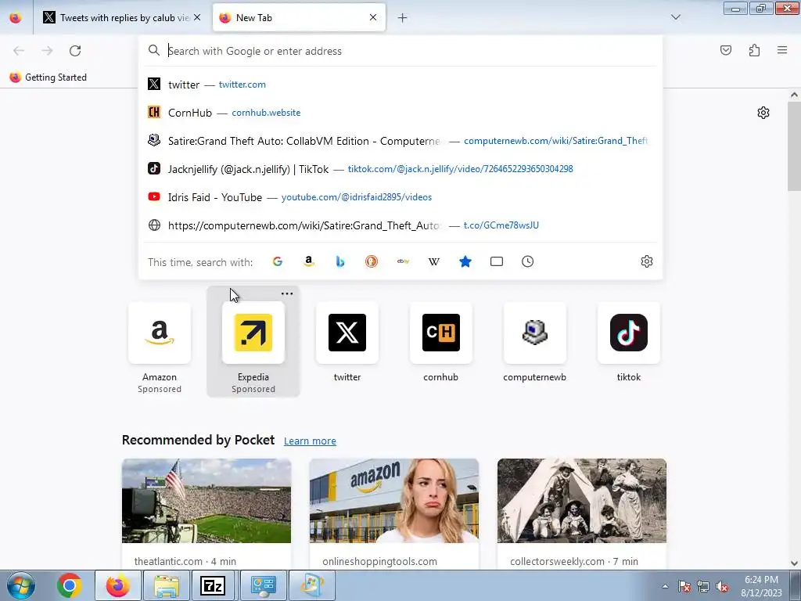Search in open Tabs icon

(497, 261)
